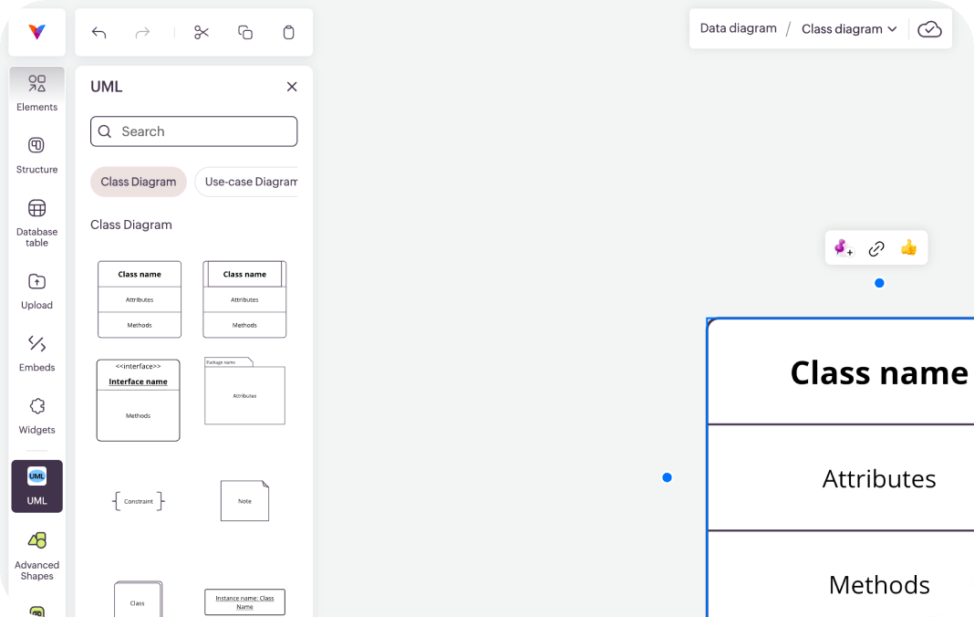Cut selection with the scissors icon
The image size is (974, 617).
pos(202,32)
